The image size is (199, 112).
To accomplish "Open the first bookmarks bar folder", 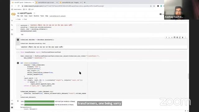I will (x=16, y=9).
